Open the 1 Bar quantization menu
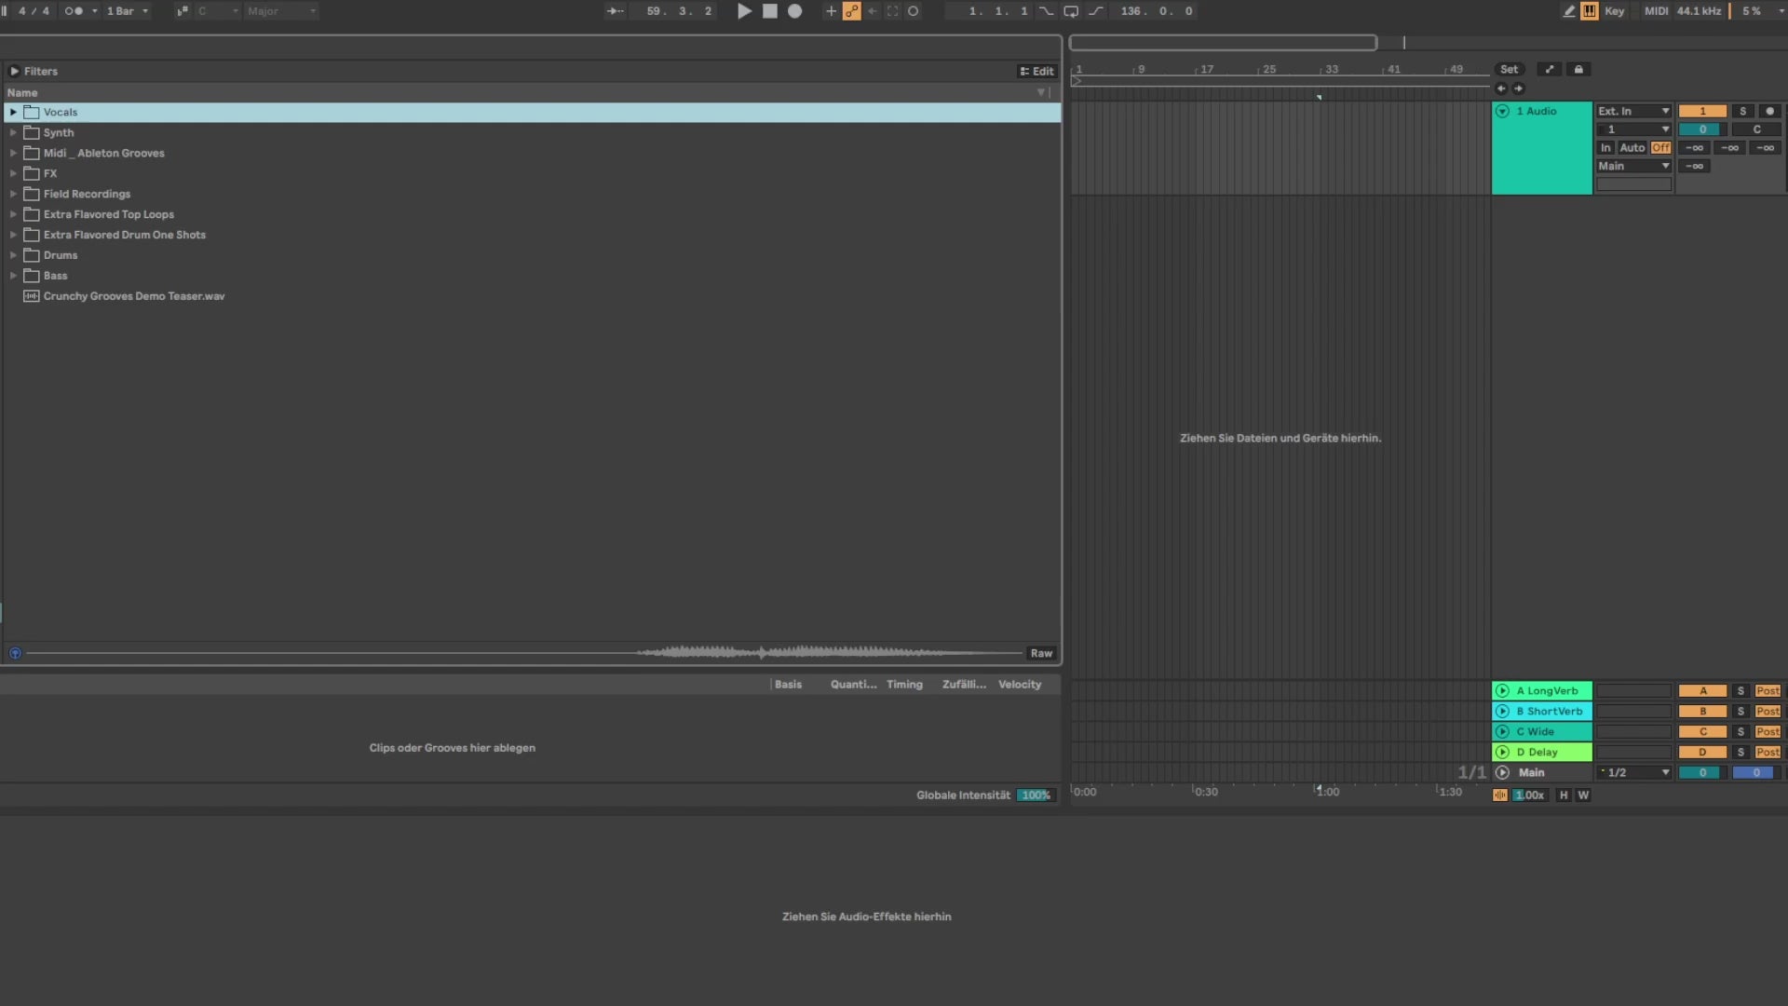 (x=127, y=11)
